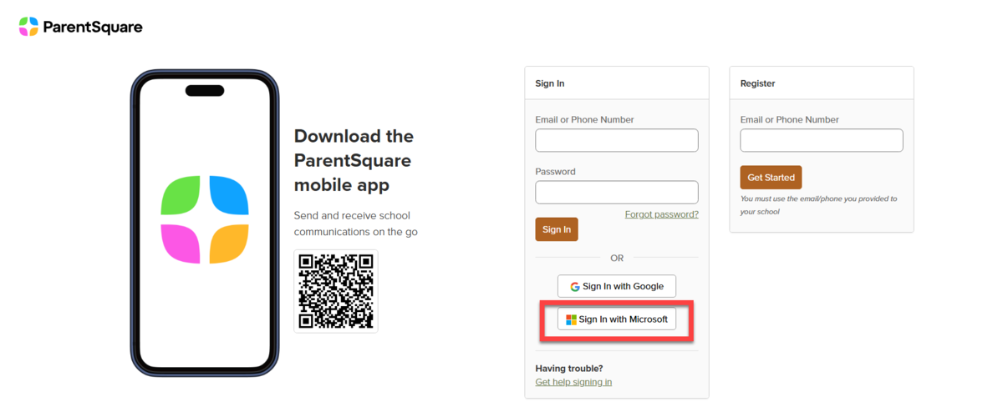Click the Download the ParentSquare mobile app heading

point(354,160)
